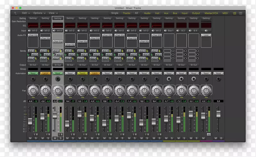Mute the master channel strip
Image resolution: width=256 pixels, height=157 pixels.
(x=216, y=138)
